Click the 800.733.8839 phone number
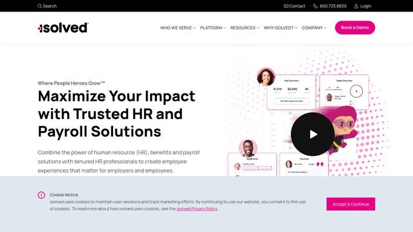Viewport: 413px width, 232px height. (x=333, y=6)
